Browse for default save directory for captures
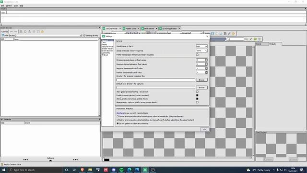 201,87
